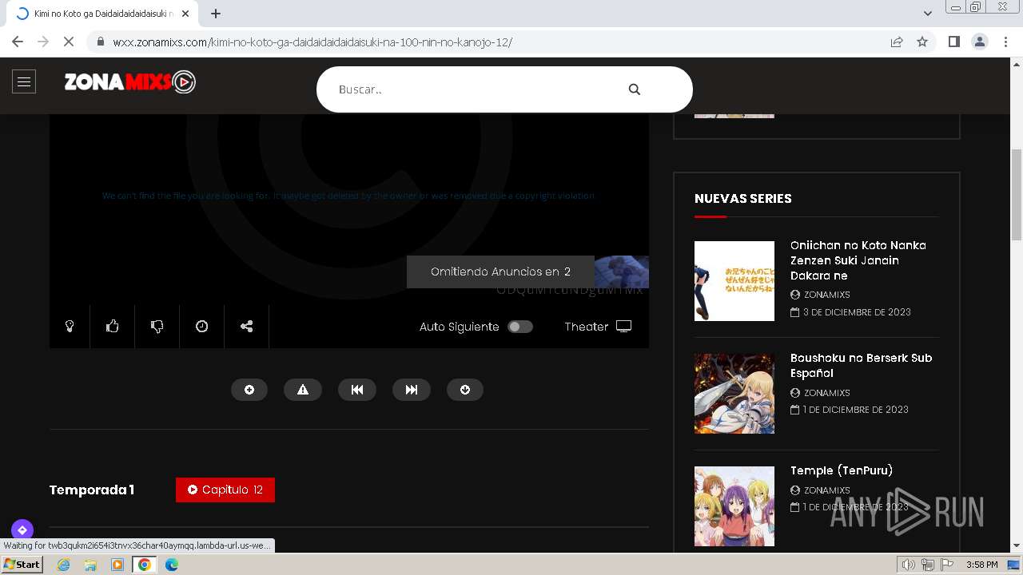Viewport: 1023px width, 575px height.
Task: Go to the previous episode
Action: click(x=357, y=390)
